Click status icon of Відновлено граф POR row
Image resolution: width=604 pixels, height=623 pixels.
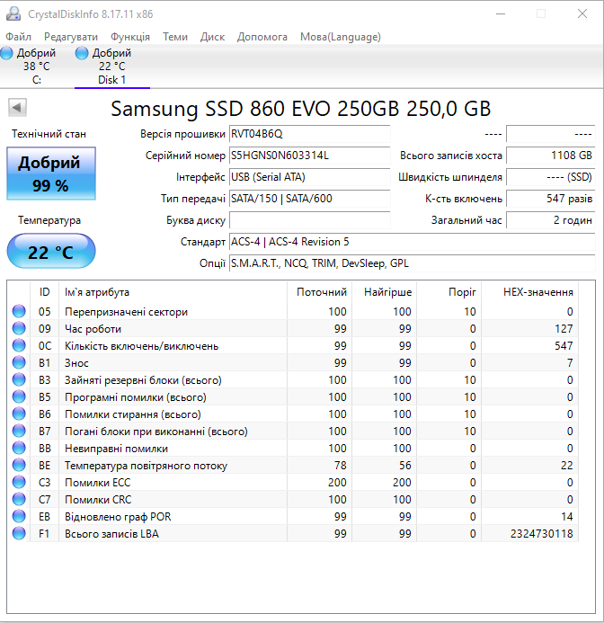click(x=19, y=516)
